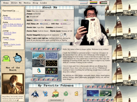
Task: Open the Media nav item
Action: pos(27,3)
